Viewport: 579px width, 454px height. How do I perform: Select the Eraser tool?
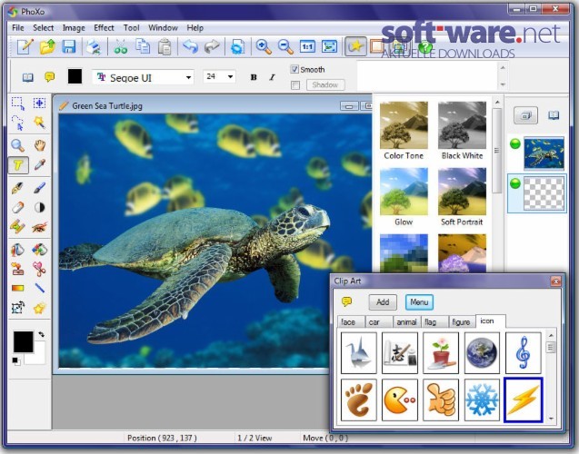[x=18, y=207]
